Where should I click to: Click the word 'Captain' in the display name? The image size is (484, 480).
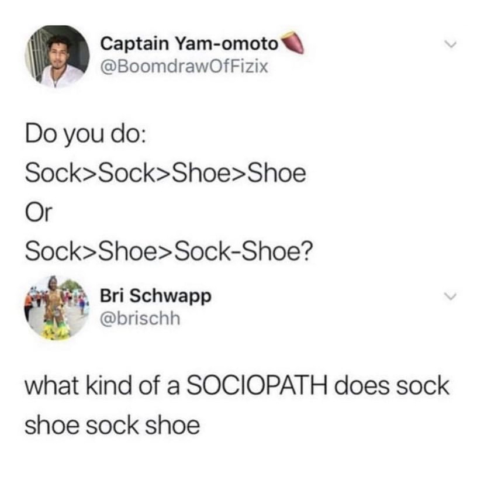[x=134, y=43]
